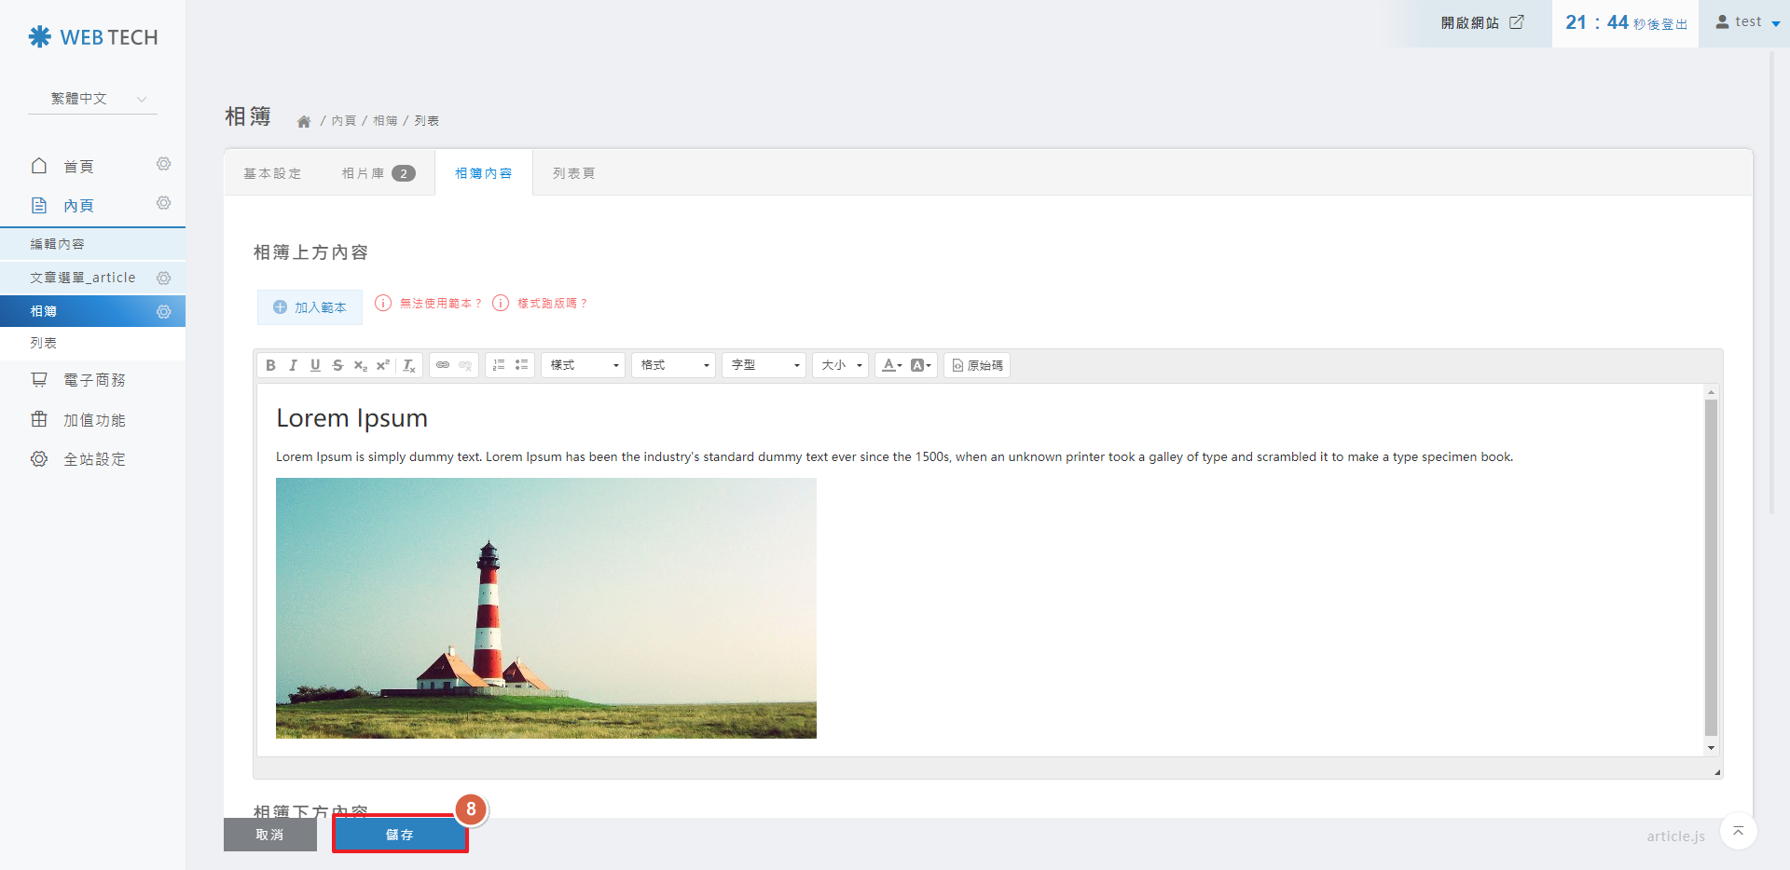The width and height of the screenshot is (1790, 870).
Task: Insert a numbered list
Action: [499, 365]
